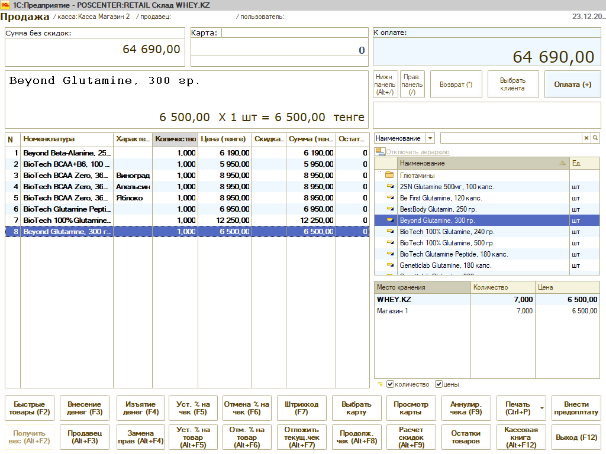Open the Глютамины folder icon
Viewport: 606px width, 454px height.
point(389,176)
